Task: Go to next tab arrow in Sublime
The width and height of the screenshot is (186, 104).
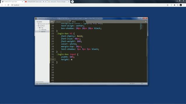Action: tap(52, 22)
